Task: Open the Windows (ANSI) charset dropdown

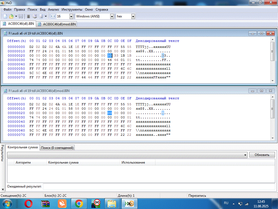Action: pyautogui.click(x=112, y=17)
